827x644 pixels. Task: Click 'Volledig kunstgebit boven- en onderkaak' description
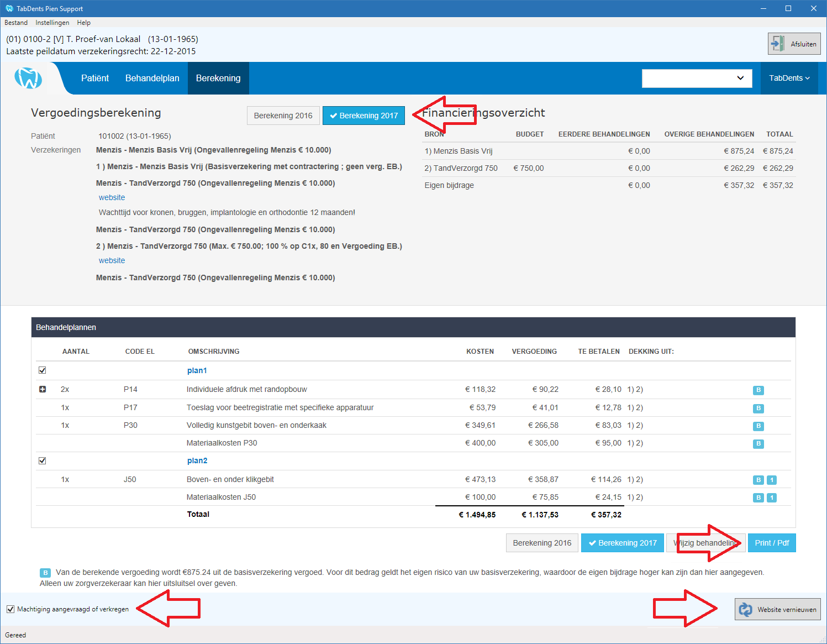tap(256, 425)
